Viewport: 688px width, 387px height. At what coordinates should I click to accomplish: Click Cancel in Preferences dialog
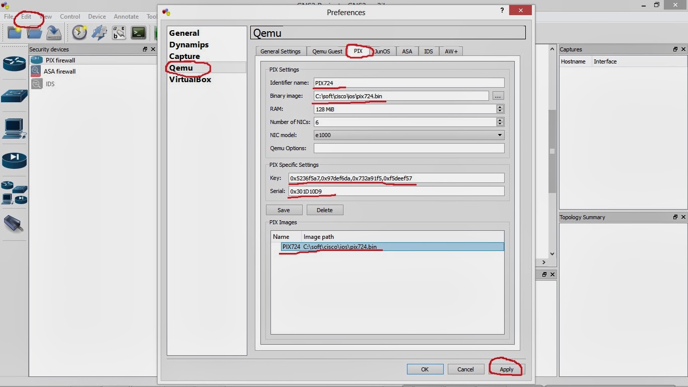(465, 369)
